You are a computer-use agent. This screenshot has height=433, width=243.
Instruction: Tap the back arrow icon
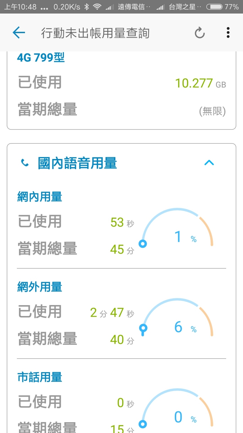point(19,33)
